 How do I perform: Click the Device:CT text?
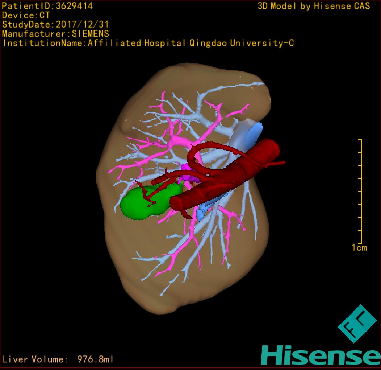pos(26,15)
